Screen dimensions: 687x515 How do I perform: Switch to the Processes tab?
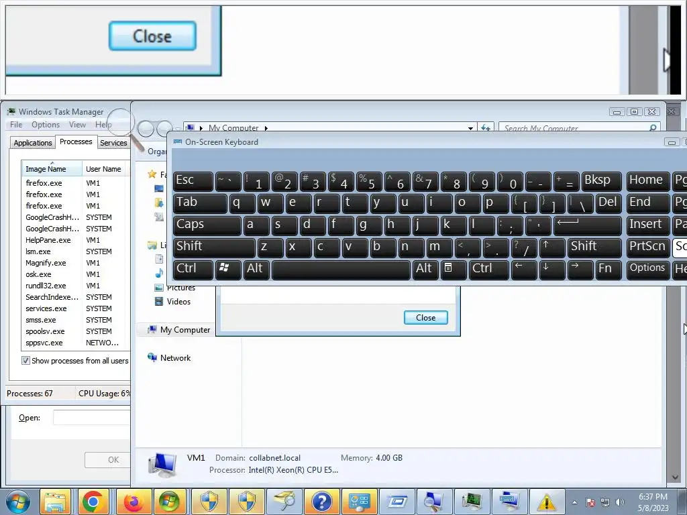[x=76, y=141]
